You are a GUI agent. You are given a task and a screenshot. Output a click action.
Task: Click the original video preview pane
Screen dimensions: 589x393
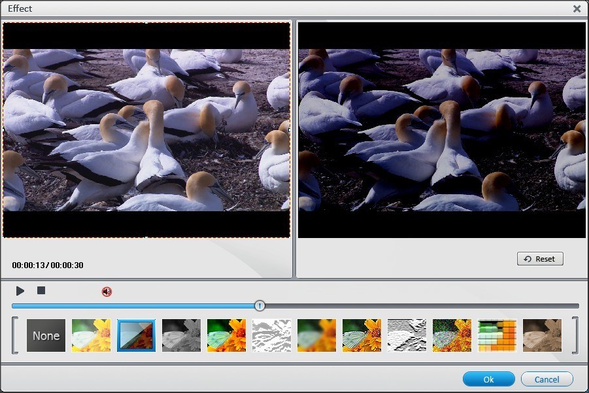click(146, 131)
